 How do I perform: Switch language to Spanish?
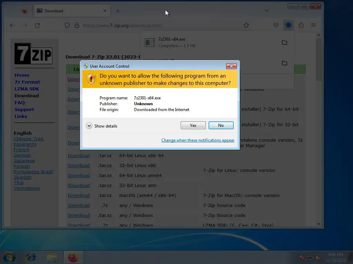22,177
